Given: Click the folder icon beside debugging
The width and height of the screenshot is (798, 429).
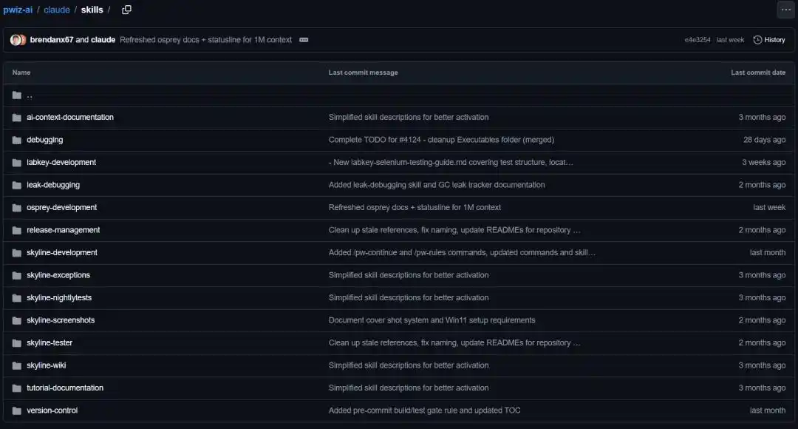Looking at the screenshot, I should tap(16, 140).
